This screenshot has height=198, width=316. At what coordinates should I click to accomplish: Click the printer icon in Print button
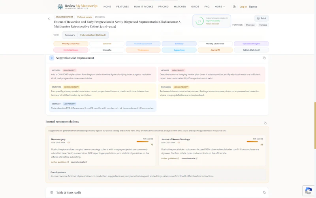click(258, 18)
